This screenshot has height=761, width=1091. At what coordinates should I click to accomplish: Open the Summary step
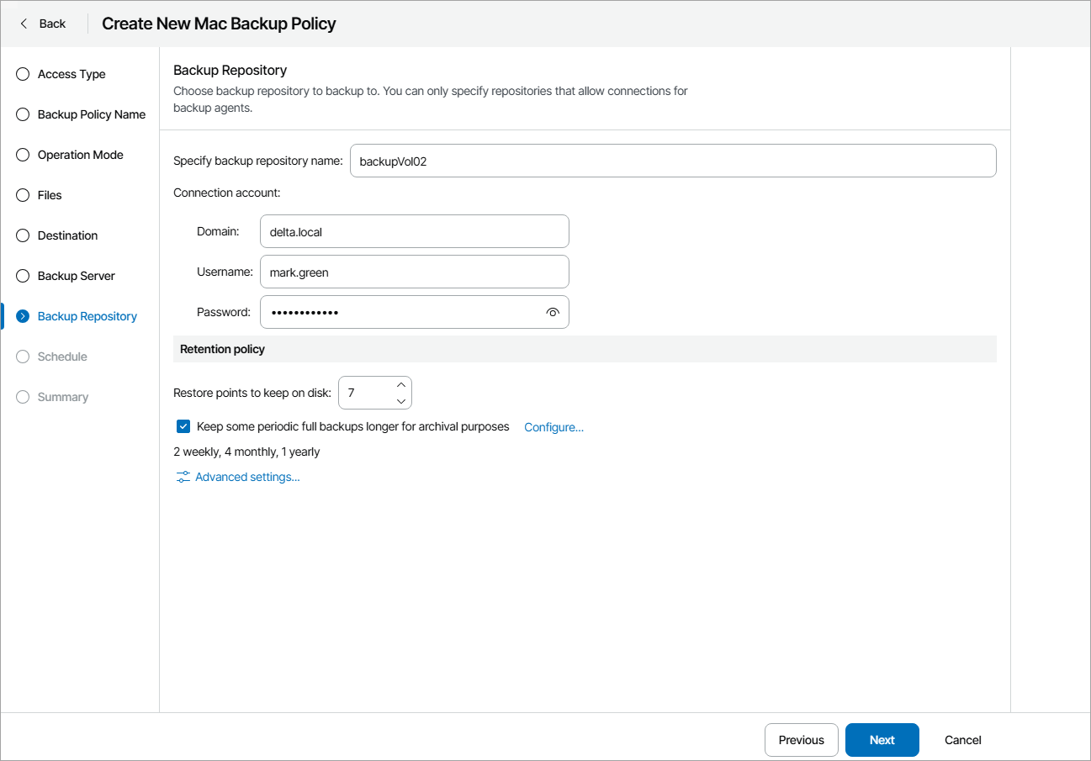(62, 397)
